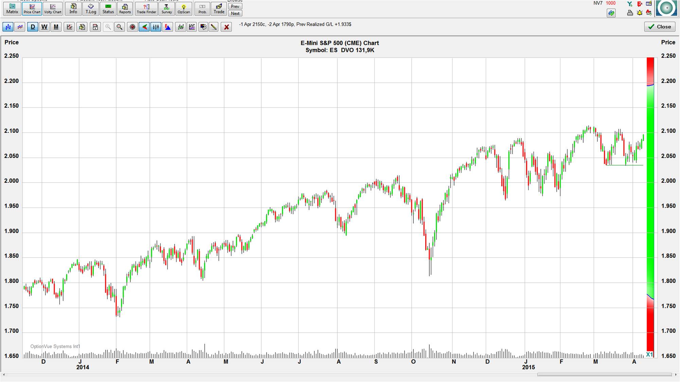Click the red X delete icon
Image resolution: width=680 pixels, height=382 pixels.
227,27
